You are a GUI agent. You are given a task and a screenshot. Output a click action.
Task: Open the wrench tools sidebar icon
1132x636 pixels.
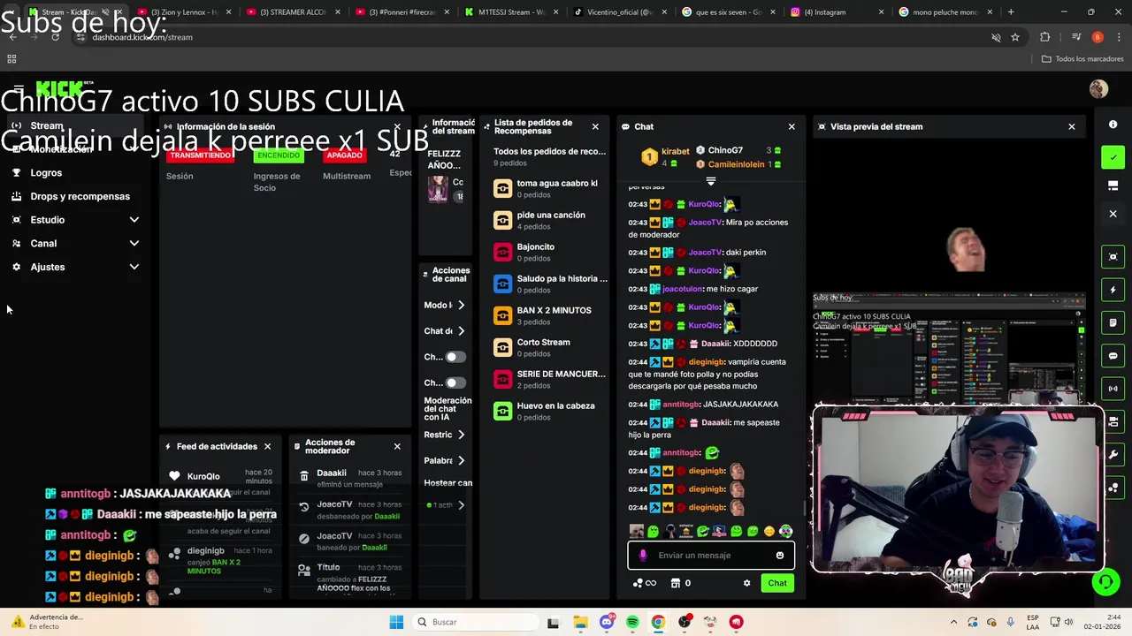click(x=1113, y=455)
